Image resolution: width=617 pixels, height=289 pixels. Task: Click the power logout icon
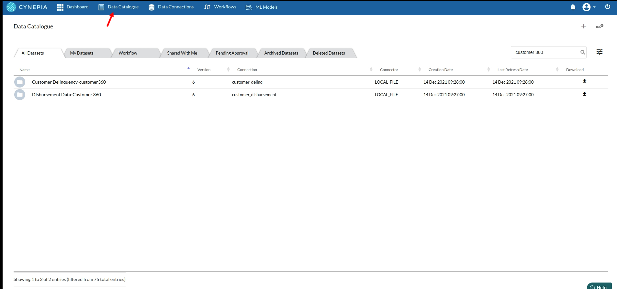click(x=608, y=7)
